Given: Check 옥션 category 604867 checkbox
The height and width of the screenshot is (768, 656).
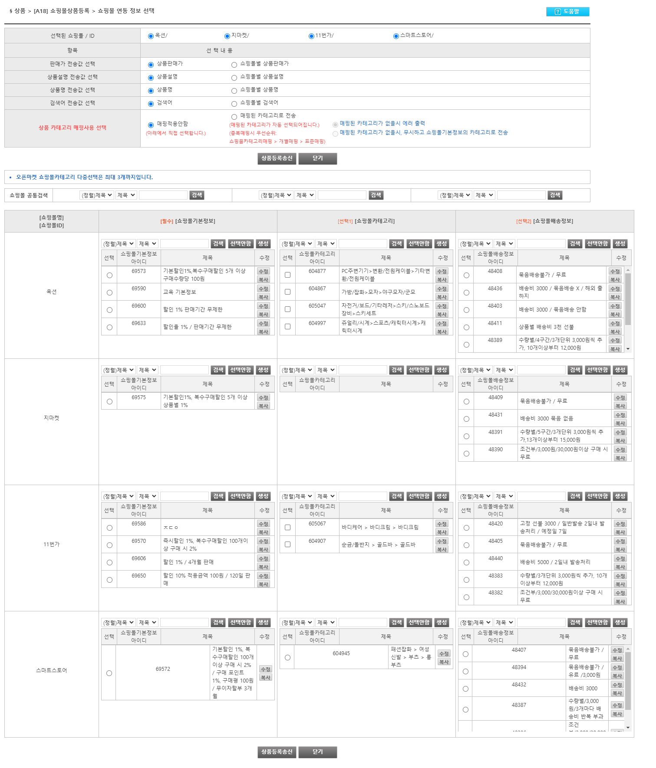Looking at the screenshot, I should point(287,292).
